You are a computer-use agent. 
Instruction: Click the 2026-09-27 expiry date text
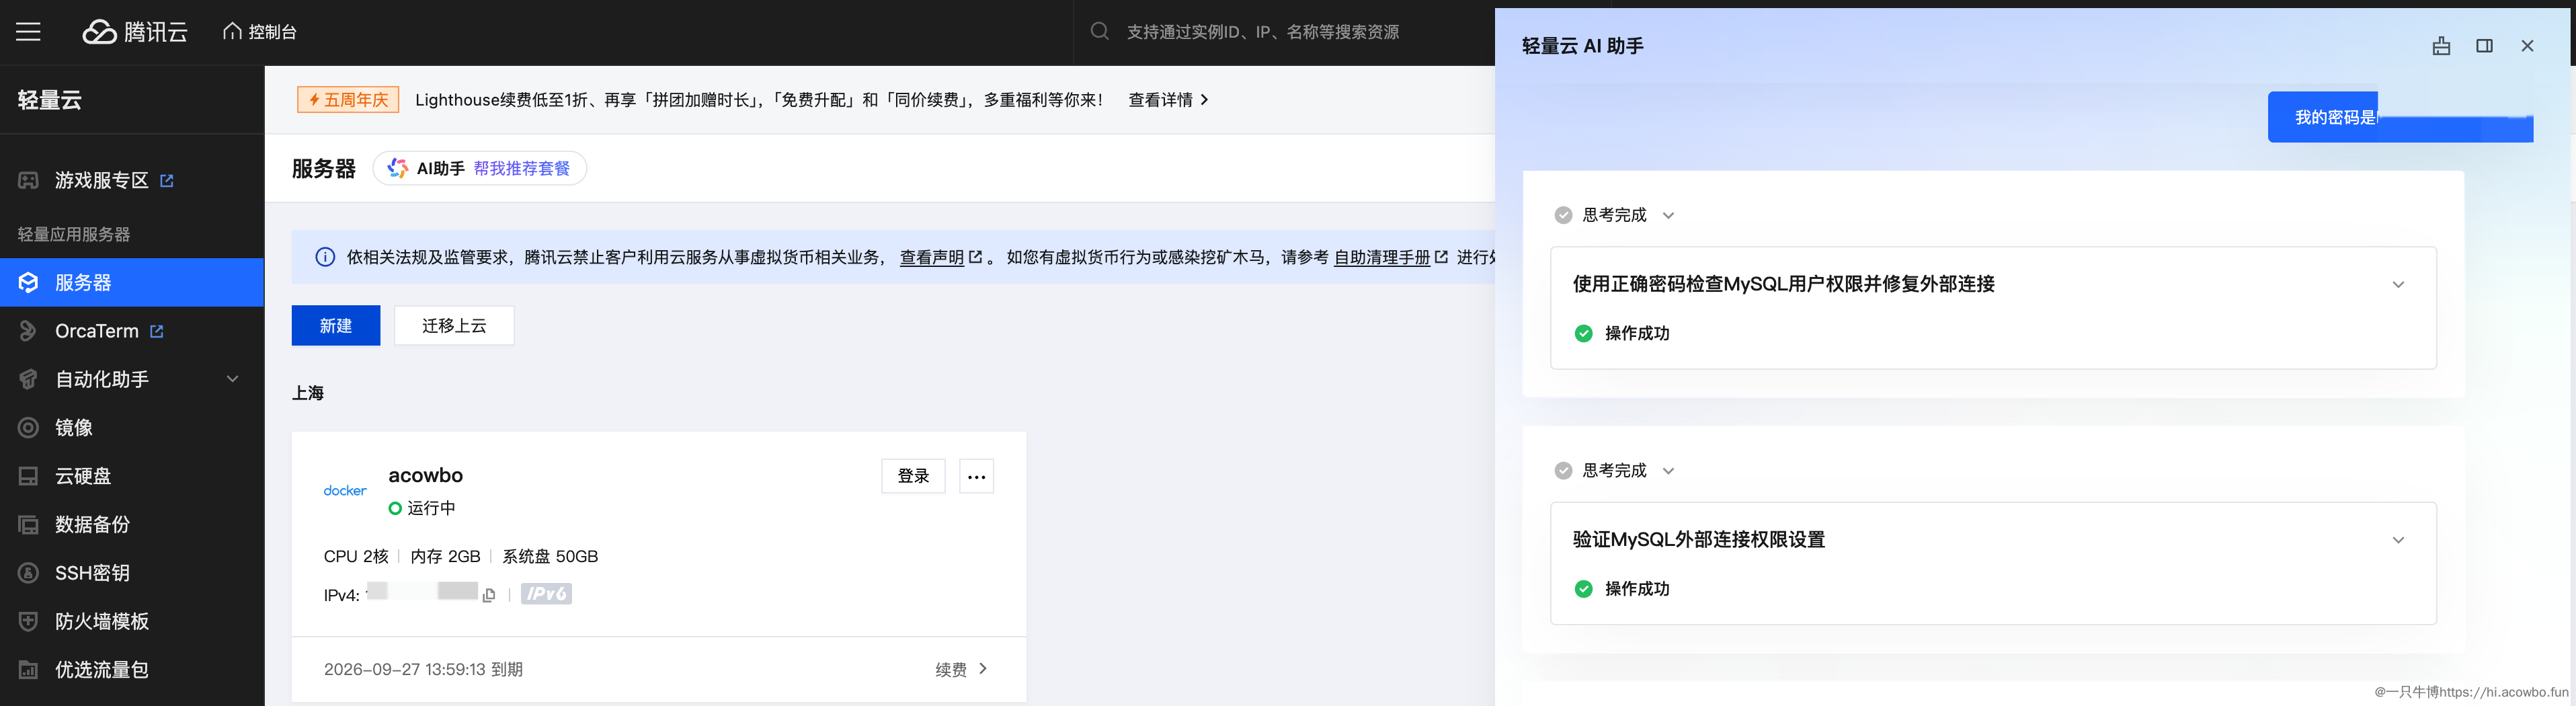(423, 669)
